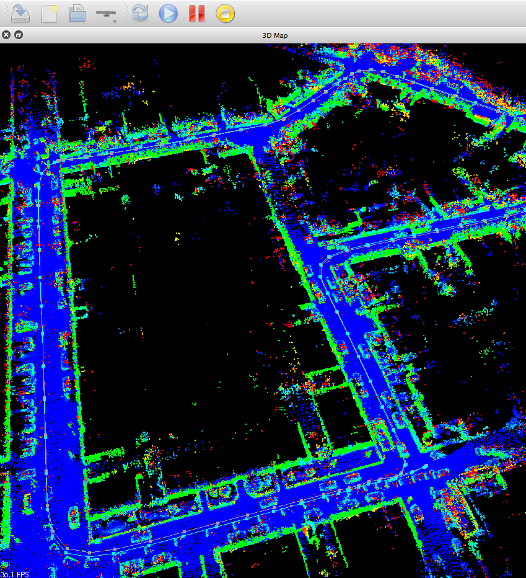Start mapping with the blue play button
526x578 pixels.
(168, 13)
